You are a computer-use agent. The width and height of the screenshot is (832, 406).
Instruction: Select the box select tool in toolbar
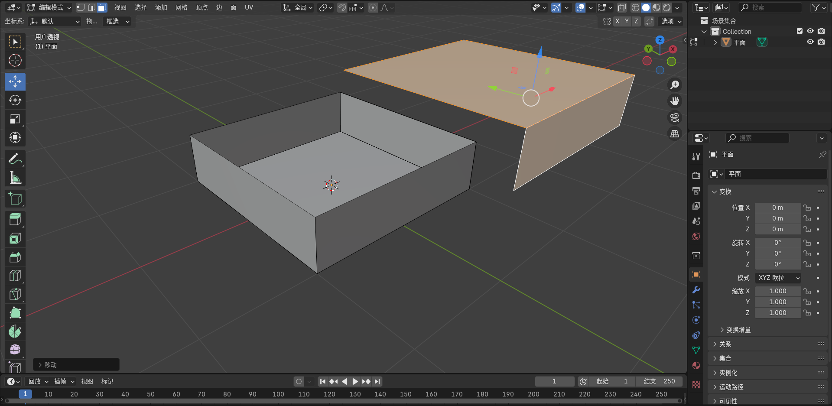[15, 42]
